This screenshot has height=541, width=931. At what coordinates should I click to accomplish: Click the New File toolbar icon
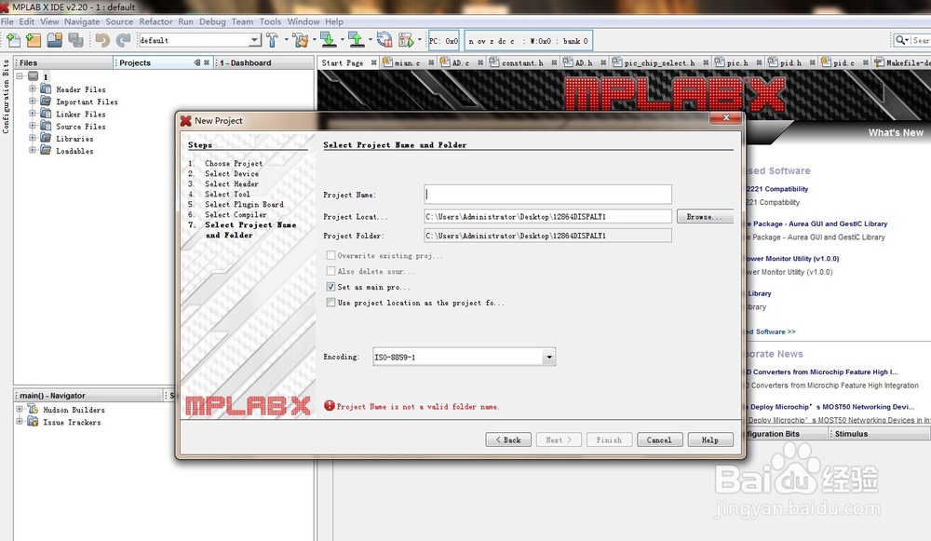tap(13, 40)
